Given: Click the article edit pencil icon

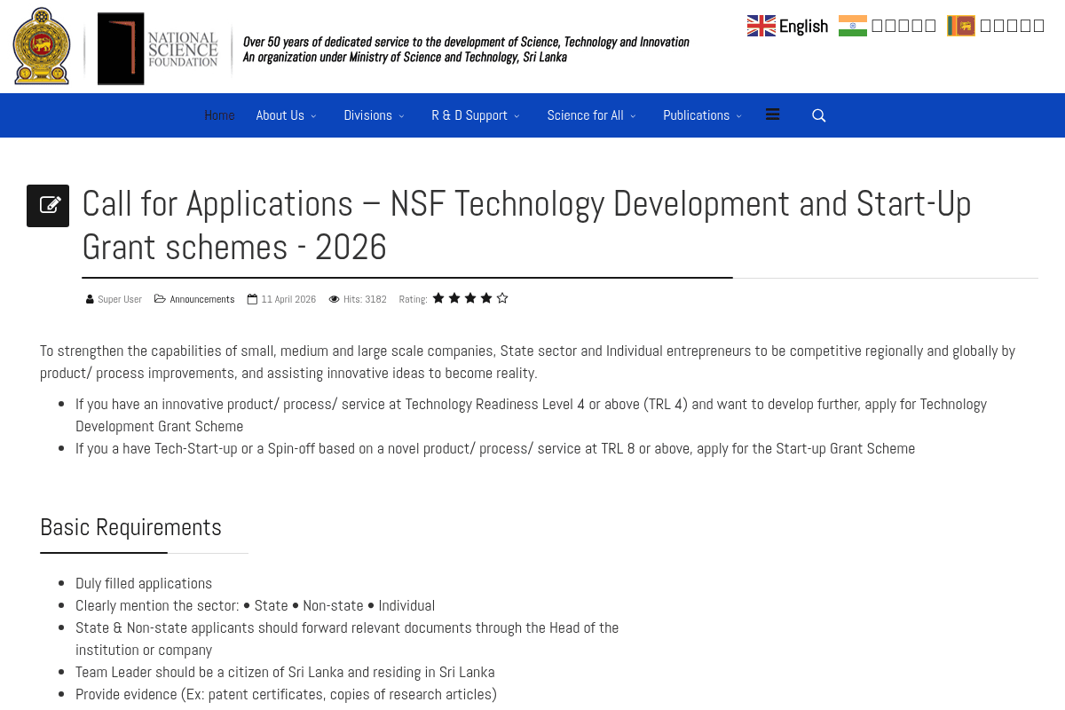Looking at the screenshot, I should [x=48, y=206].
